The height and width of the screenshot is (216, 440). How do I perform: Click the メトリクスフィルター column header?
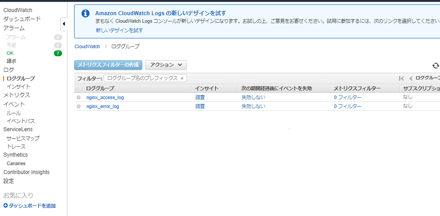tap(357, 88)
